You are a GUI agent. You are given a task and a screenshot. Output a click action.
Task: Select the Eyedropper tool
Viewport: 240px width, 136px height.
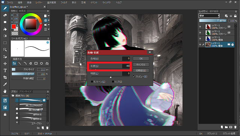[5, 84]
